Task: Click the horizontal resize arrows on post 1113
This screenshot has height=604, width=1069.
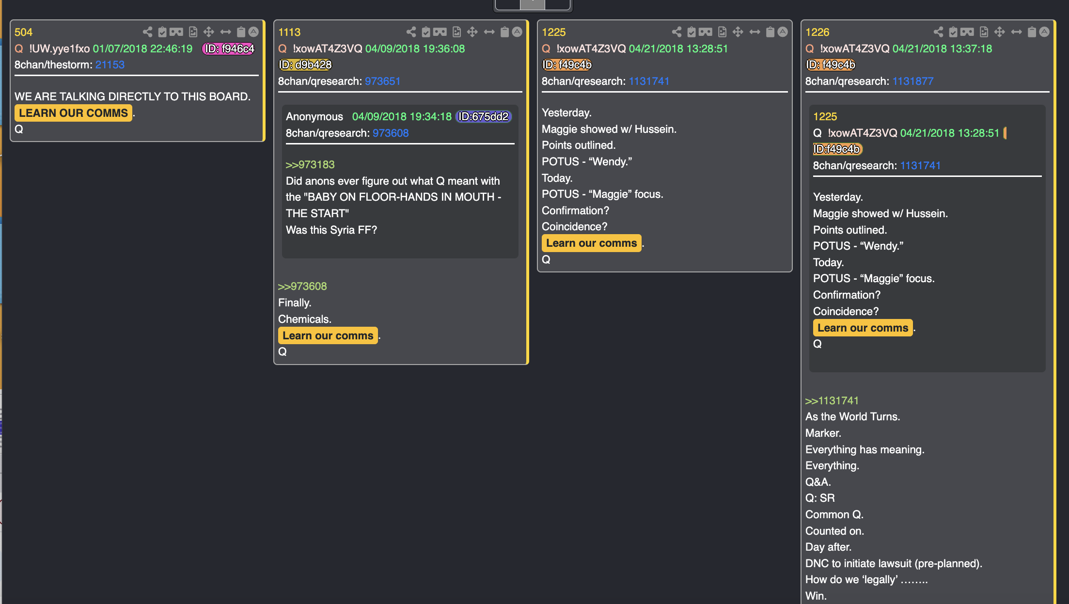Action: (489, 32)
